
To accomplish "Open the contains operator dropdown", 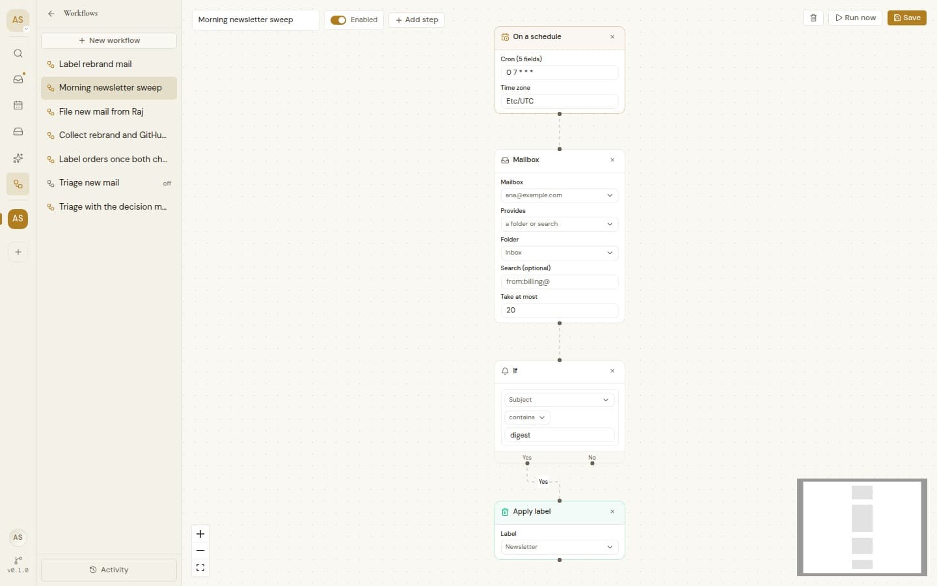I will pos(527,417).
